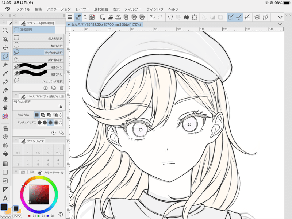Screen dimensions: 292x219
Task: Open the フィルター menu
Action: (x=133, y=9)
